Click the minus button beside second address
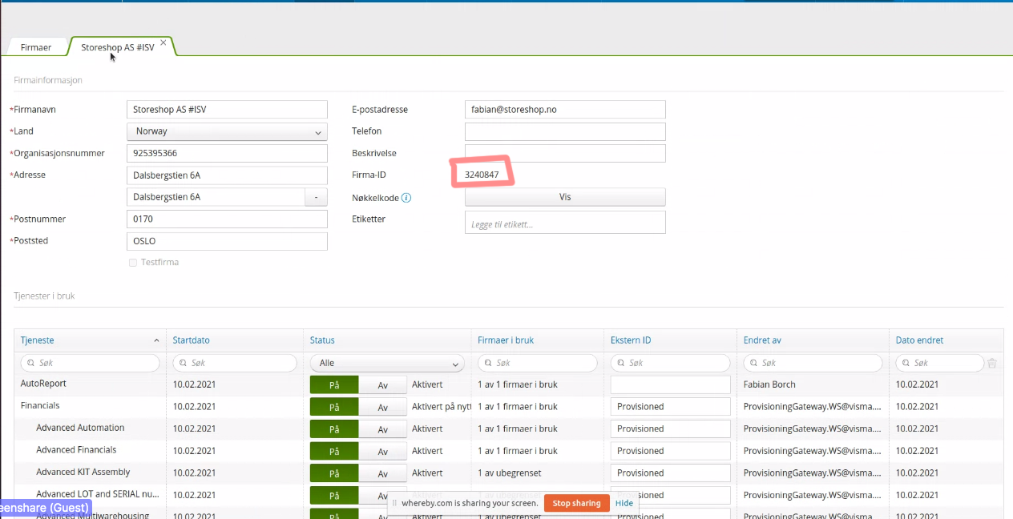The image size is (1013, 519). 316,197
